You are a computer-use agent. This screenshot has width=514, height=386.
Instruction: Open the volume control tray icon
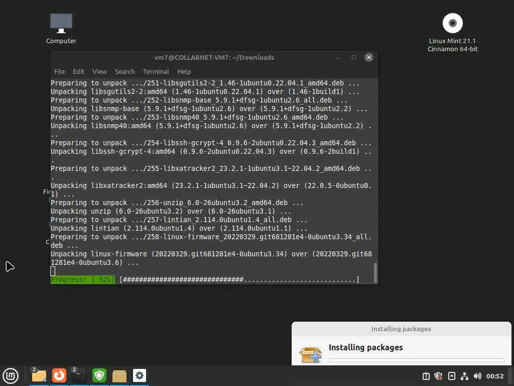[x=477, y=376]
